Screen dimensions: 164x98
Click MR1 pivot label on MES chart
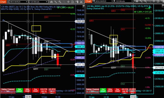(x=8, y=45)
